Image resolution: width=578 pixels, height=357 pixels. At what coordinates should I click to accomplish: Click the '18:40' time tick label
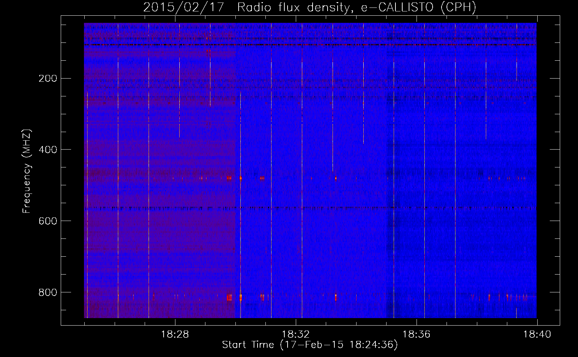(537, 335)
